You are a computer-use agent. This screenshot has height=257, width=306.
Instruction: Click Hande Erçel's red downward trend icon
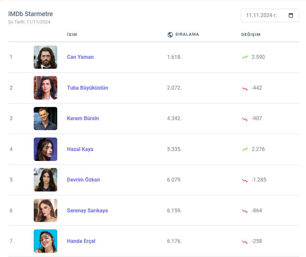[245, 241]
